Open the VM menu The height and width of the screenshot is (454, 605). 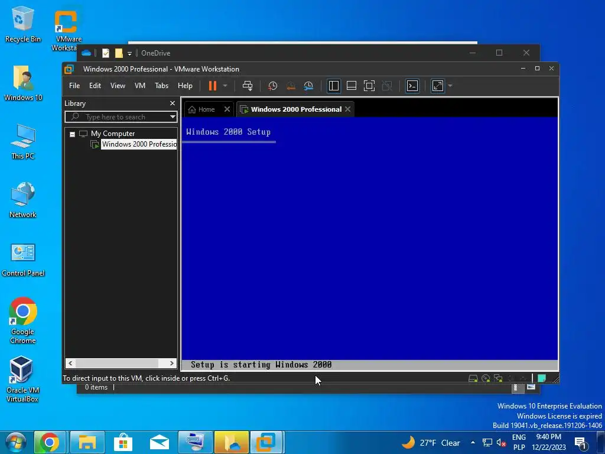pos(139,86)
